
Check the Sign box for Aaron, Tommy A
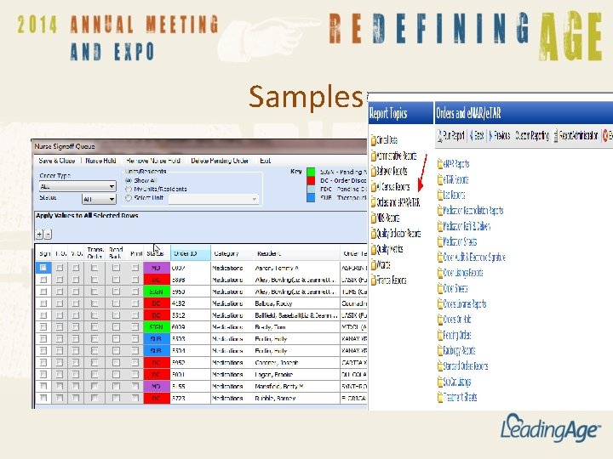click(43, 268)
